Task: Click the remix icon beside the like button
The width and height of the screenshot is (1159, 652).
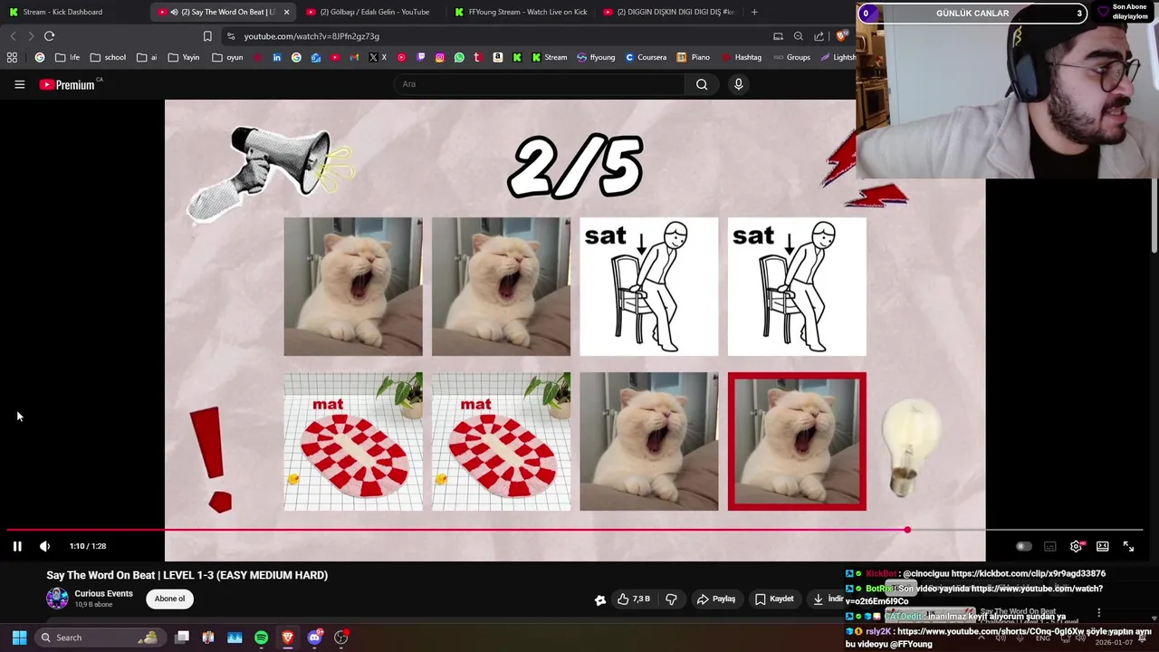Action: coord(599,599)
